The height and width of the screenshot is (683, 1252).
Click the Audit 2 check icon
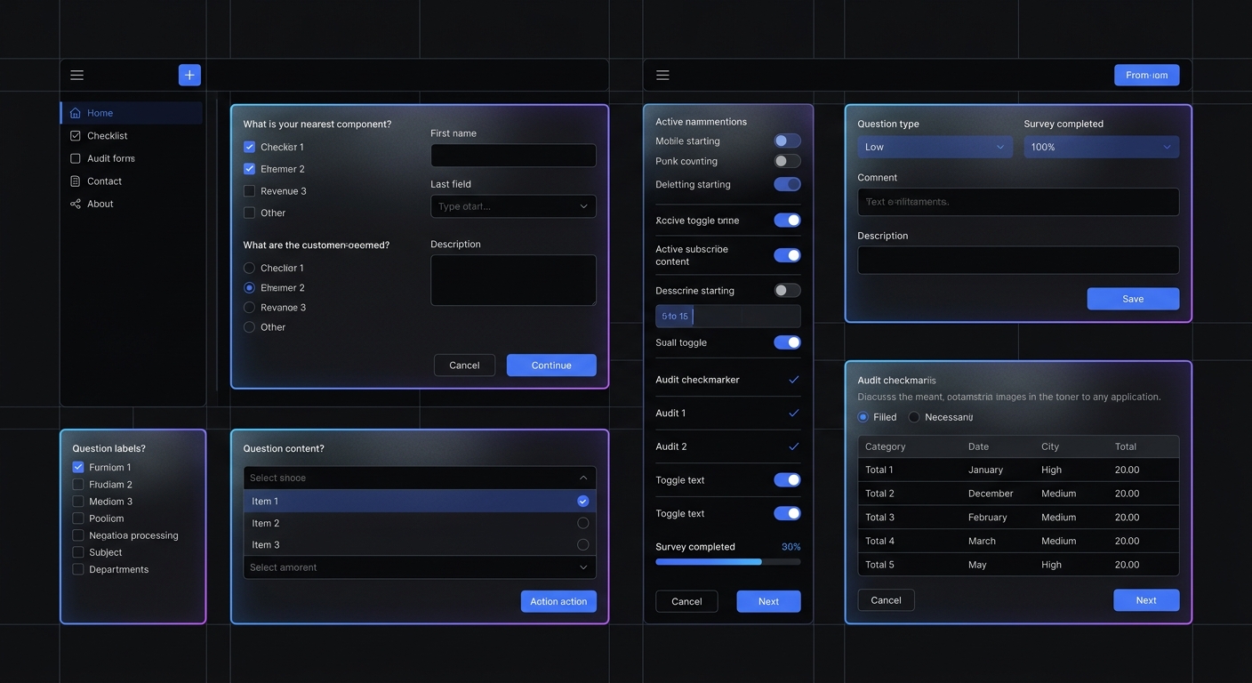pyautogui.click(x=794, y=446)
